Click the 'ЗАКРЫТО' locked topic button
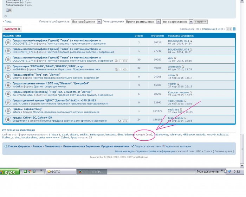Viewport: 246px width, 197px height. coord(12,29)
